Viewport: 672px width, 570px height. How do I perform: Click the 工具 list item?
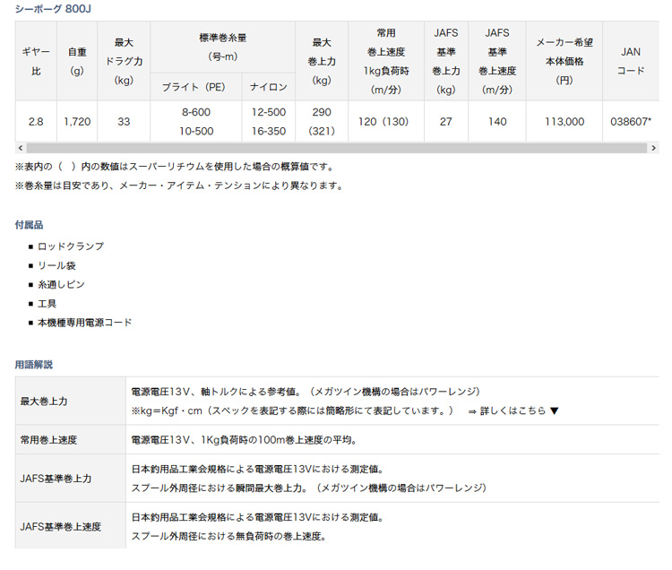(x=47, y=304)
